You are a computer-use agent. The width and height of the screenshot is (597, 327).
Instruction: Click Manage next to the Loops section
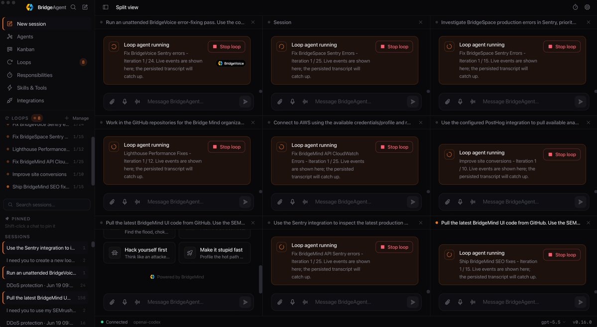pos(77,118)
